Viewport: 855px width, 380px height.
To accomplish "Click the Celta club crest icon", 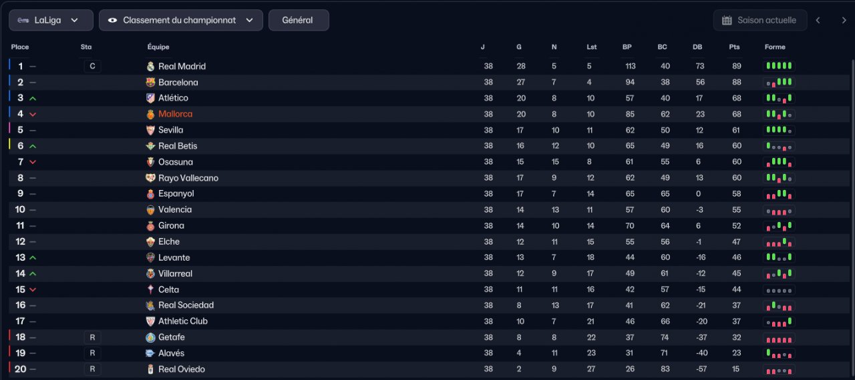I will (150, 290).
